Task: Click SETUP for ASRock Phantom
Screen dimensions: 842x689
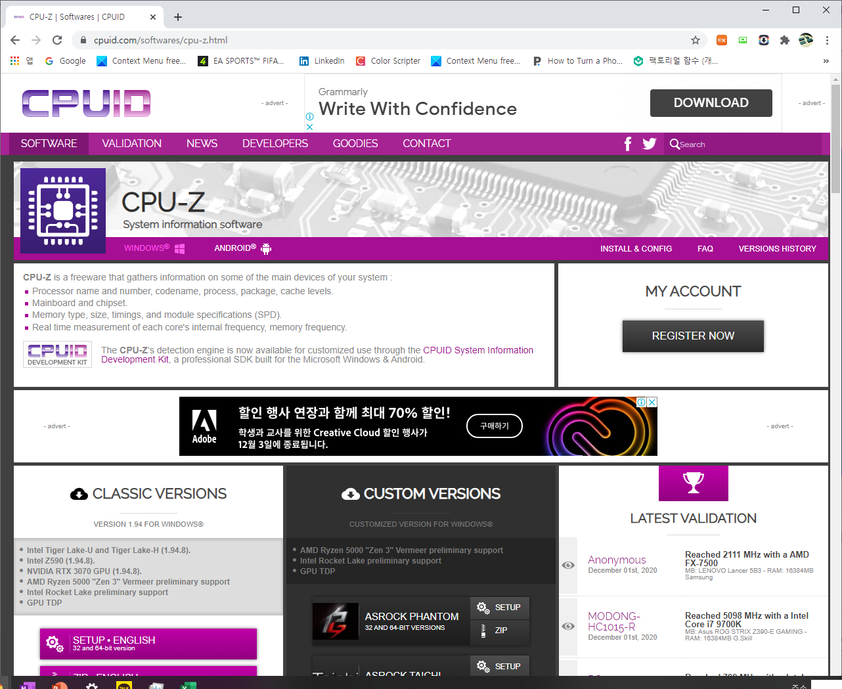Action: click(500, 608)
